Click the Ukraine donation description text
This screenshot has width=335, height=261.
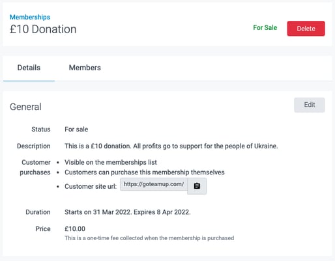(x=171, y=146)
